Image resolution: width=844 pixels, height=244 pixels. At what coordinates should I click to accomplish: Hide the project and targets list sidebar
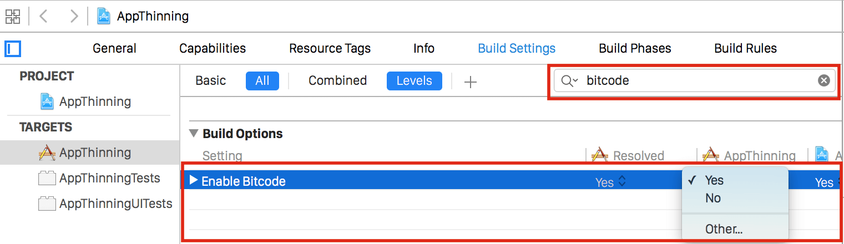click(x=12, y=49)
